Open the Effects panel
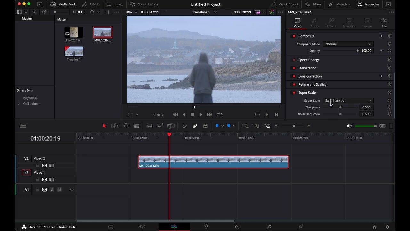 (x=91, y=4)
